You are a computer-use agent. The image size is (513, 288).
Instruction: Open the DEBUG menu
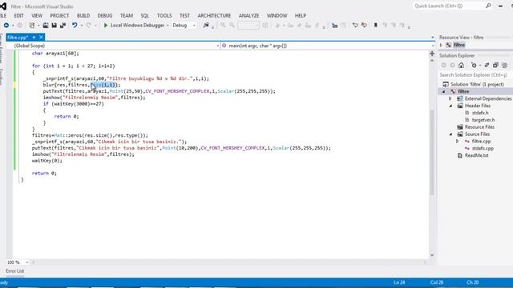tap(105, 16)
